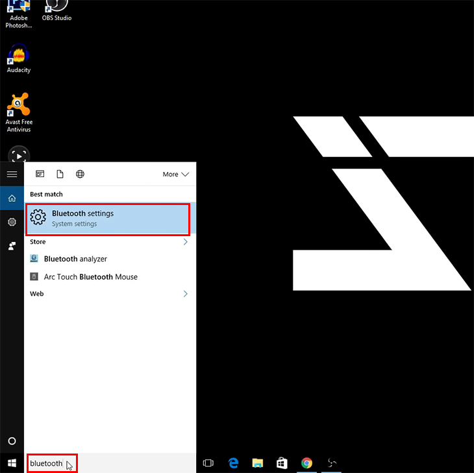Image resolution: width=474 pixels, height=473 pixels.
Task: Open the Audacity desktop shortcut
Action: pyautogui.click(x=19, y=58)
